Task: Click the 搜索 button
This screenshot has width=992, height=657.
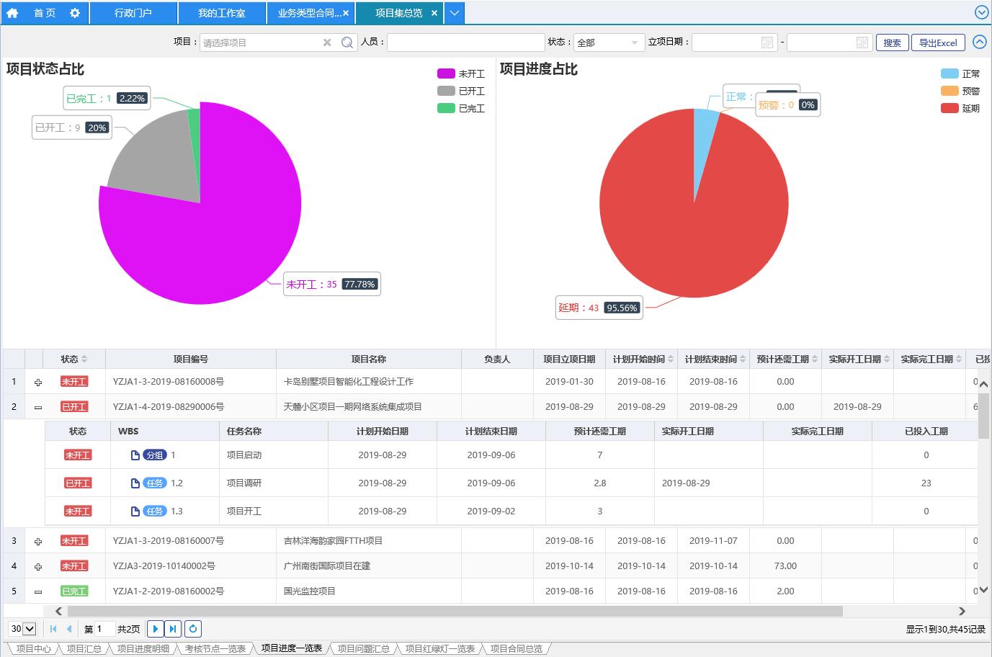Action: click(892, 43)
